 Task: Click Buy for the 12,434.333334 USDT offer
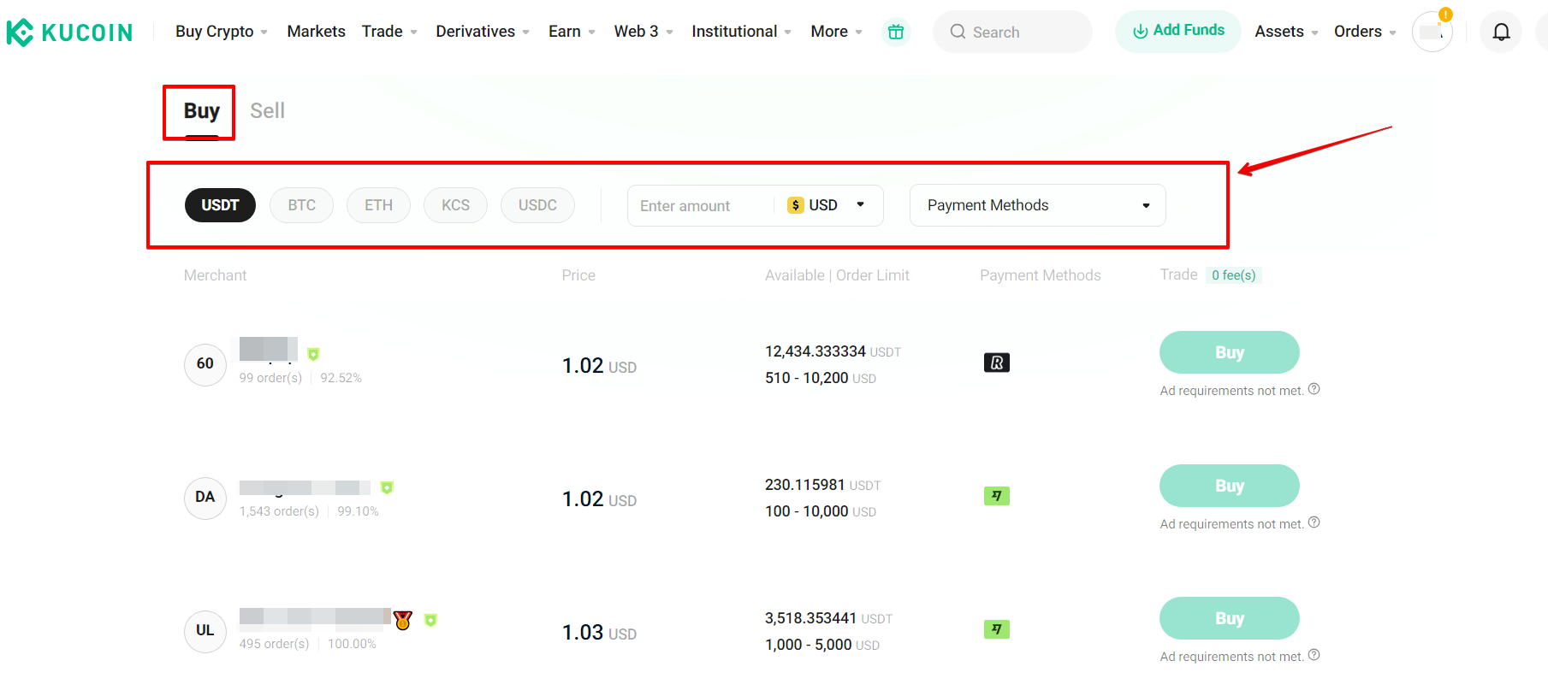tap(1230, 352)
